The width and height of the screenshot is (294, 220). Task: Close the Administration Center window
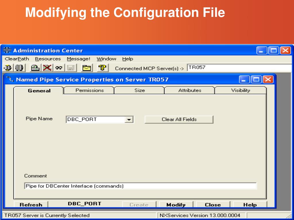[x=285, y=50]
